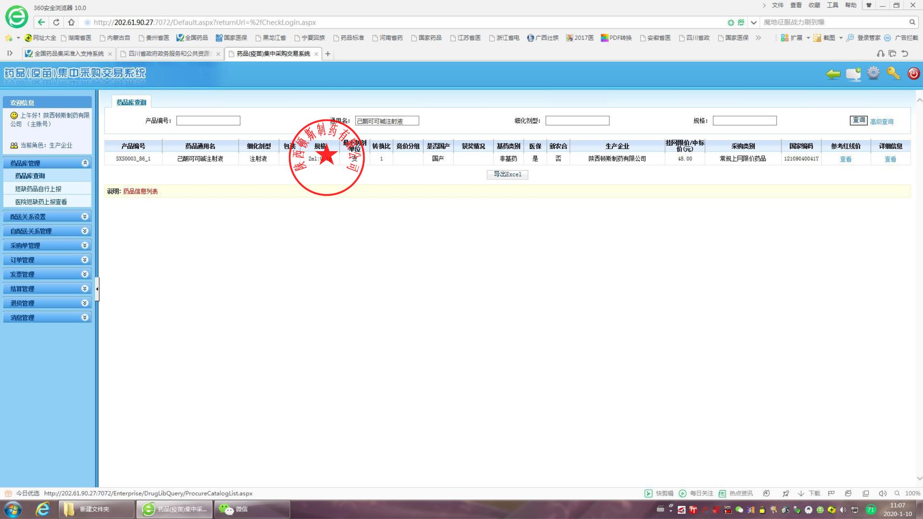The image size is (923, 519).
Task: Expand the 自配送关系管理 menu section
Action: click(47, 231)
